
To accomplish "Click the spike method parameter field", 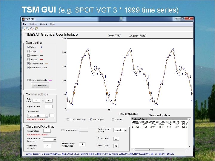I will (x=52, y=116).
